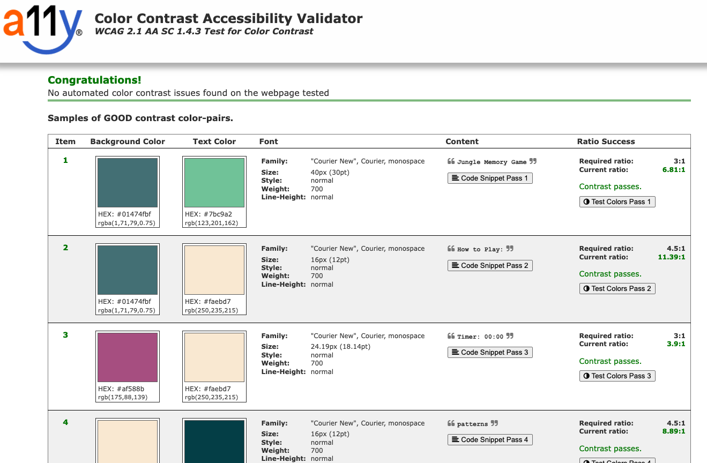Click the Jungle Memory Game content text

(492, 162)
